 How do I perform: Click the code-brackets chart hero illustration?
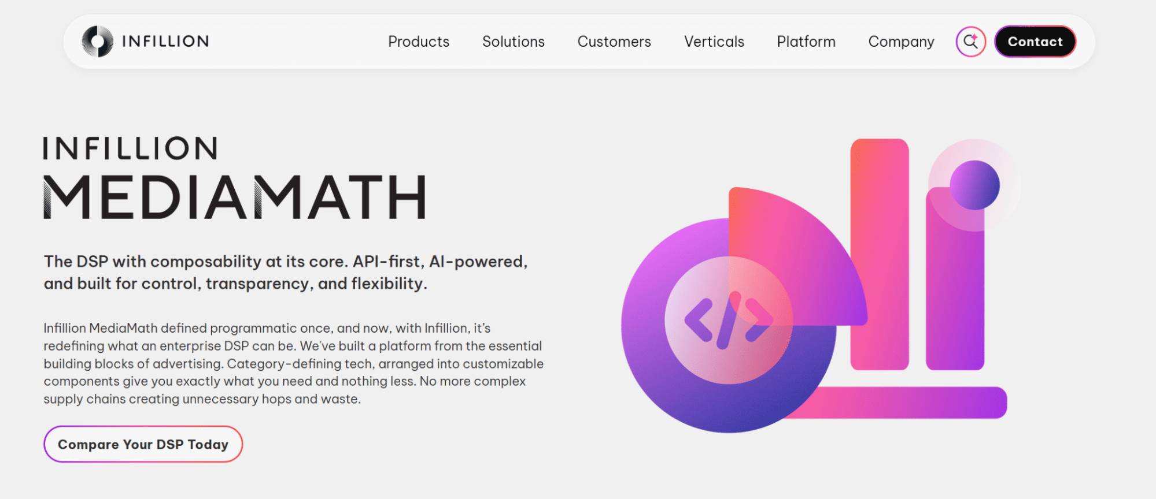[821, 285]
